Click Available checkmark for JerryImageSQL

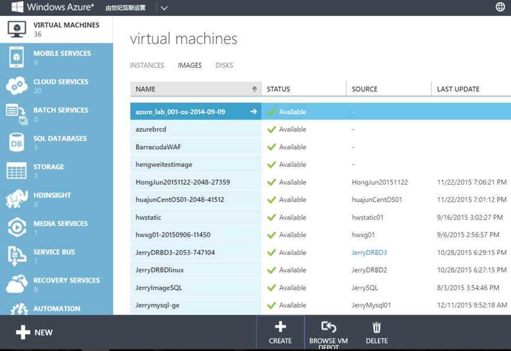(271, 288)
